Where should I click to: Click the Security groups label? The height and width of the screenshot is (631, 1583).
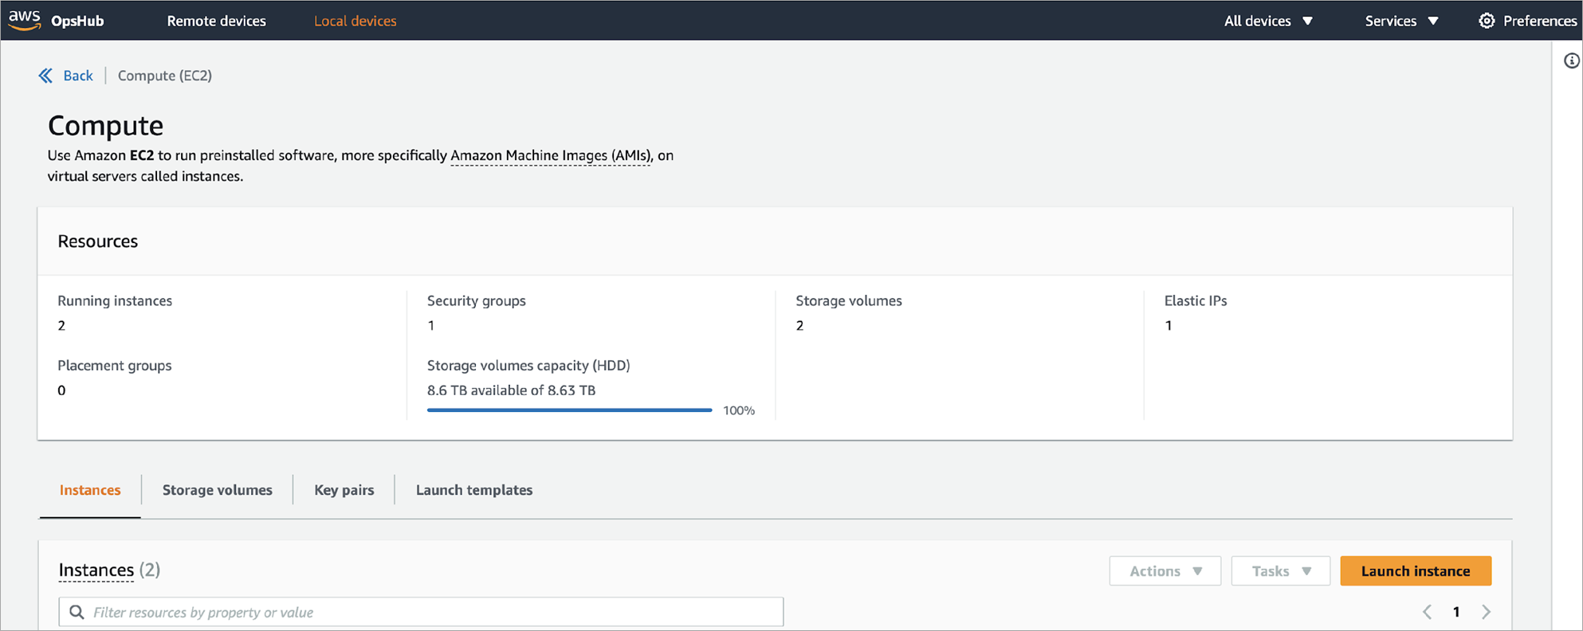point(477,301)
